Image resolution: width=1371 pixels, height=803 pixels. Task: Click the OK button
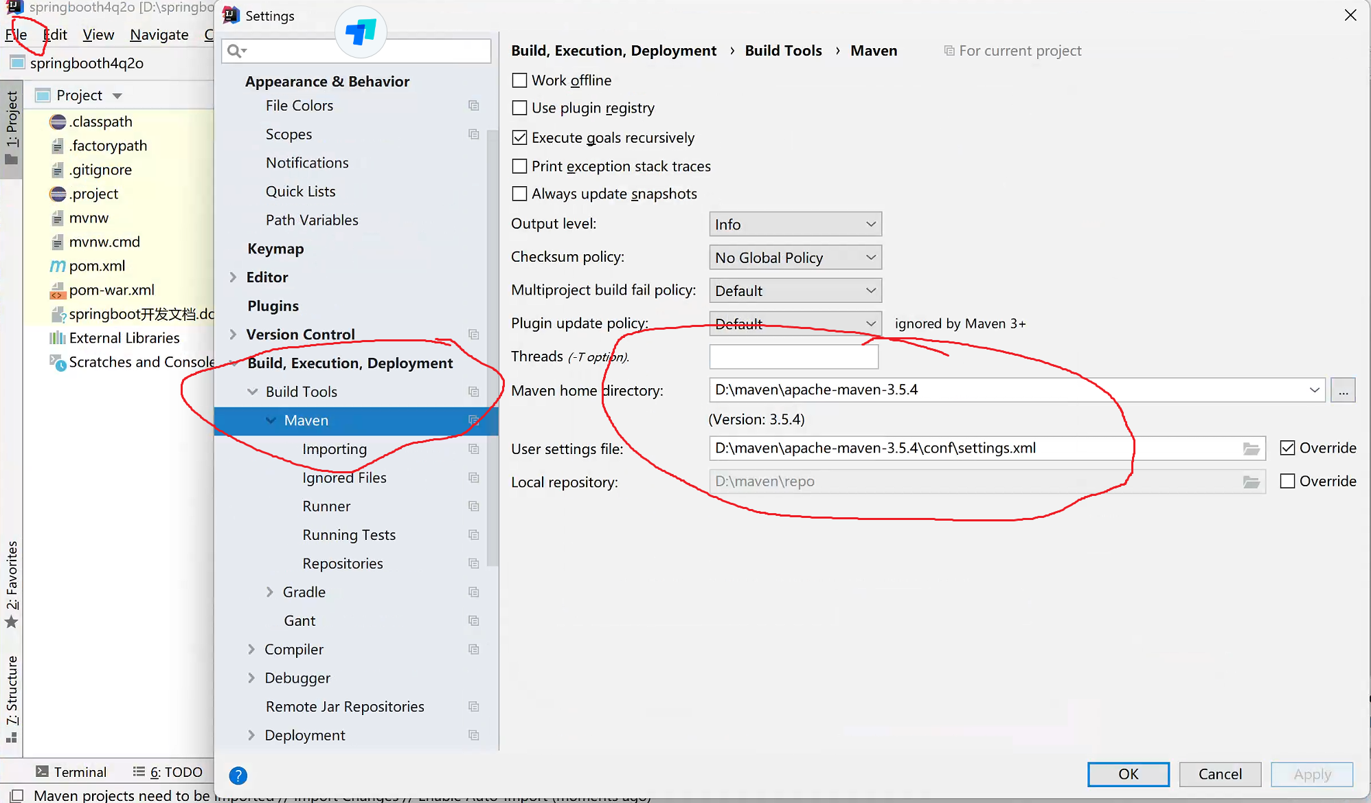pyautogui.click(x=1129, y=774)
